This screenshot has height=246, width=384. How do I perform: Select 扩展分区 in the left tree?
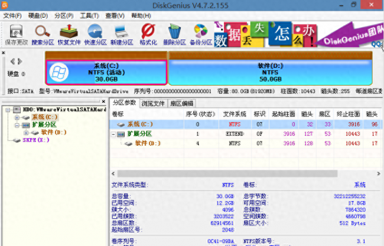44,124
